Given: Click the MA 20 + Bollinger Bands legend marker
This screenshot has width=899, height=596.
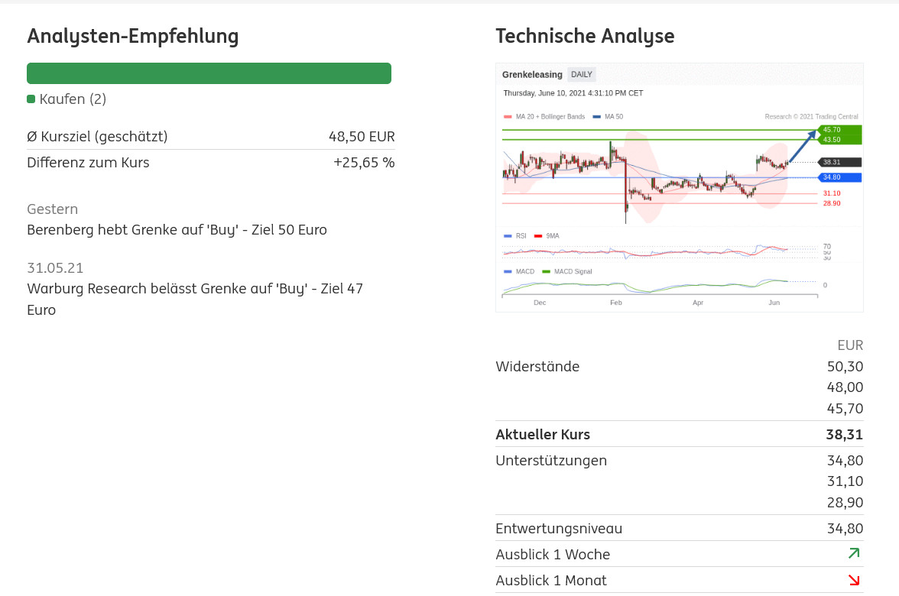Looking at the screenshot, I should tap(508, 117).
